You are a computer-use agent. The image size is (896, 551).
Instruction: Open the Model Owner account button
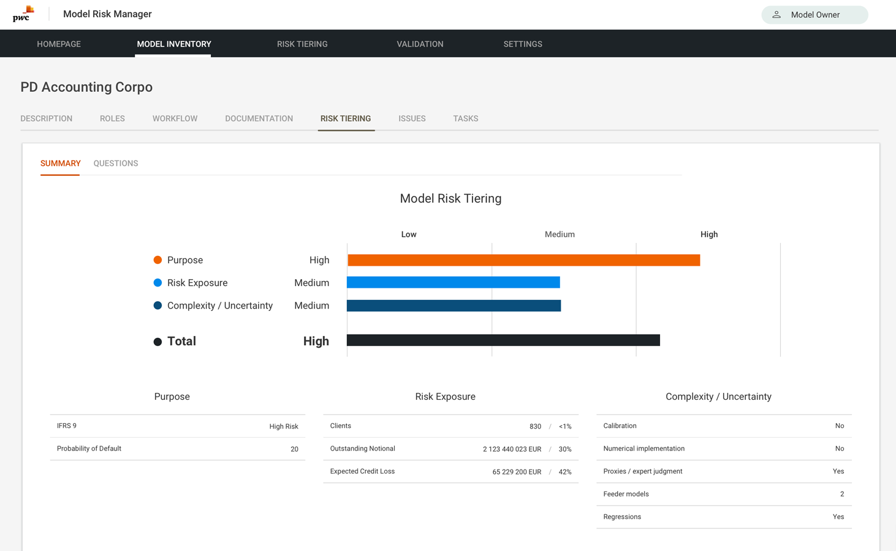tap(814, 15)
